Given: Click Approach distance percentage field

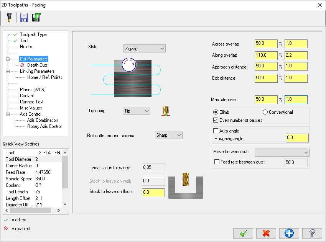Looking at the screenshot, I should [266, 66].
